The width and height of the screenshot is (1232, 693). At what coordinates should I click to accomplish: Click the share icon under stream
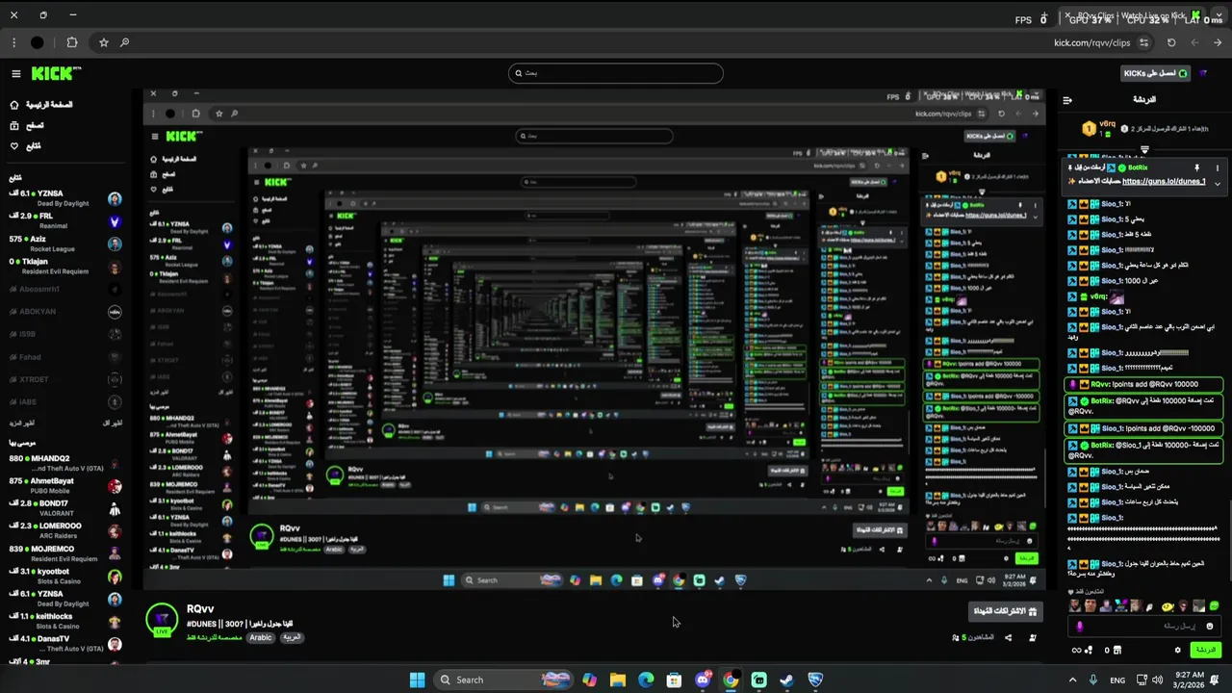pos(1008,637)
